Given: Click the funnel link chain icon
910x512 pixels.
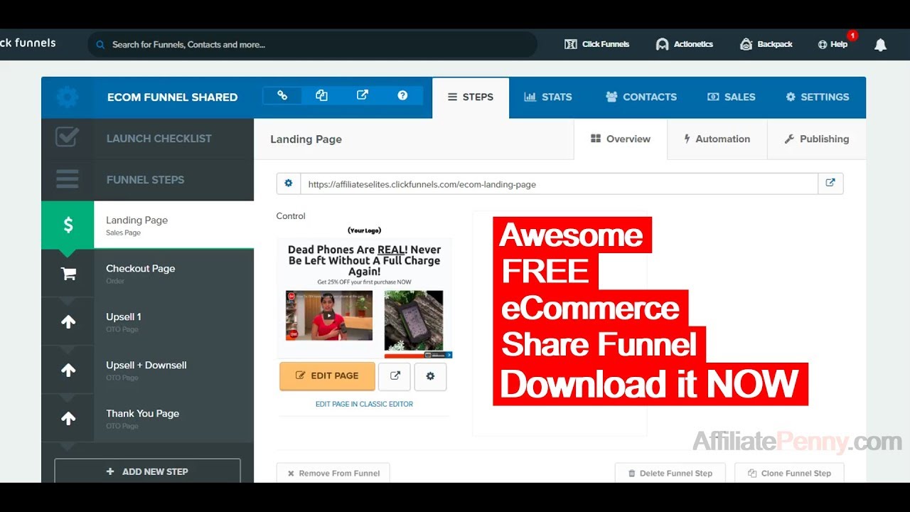Looking at the screenshot, I should (x=282, y=96).
